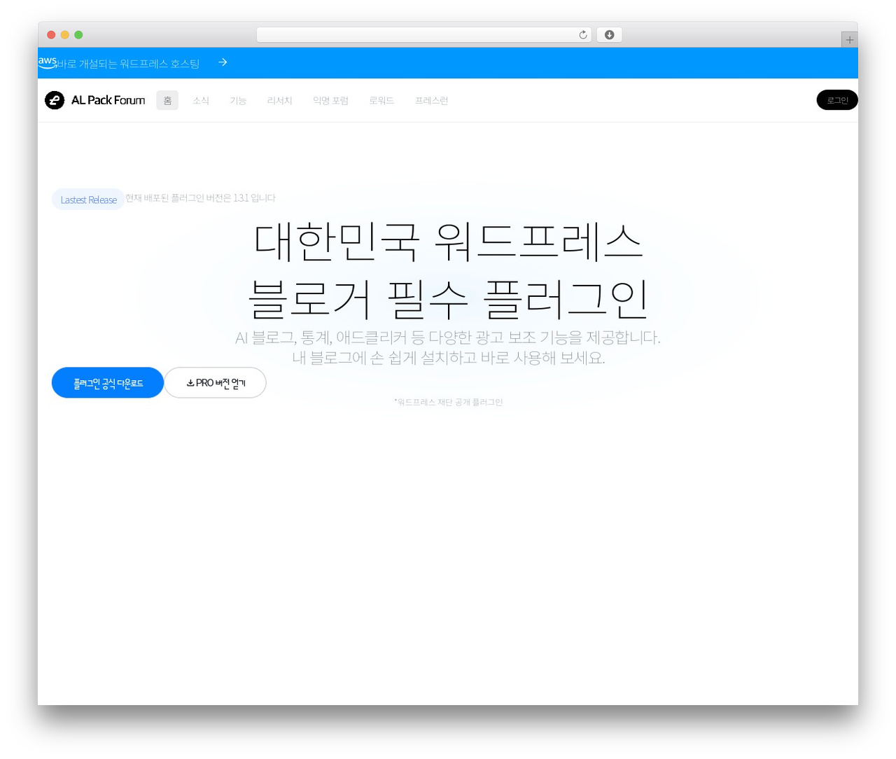Click the AL Pack Forum site title

[108, 100]
